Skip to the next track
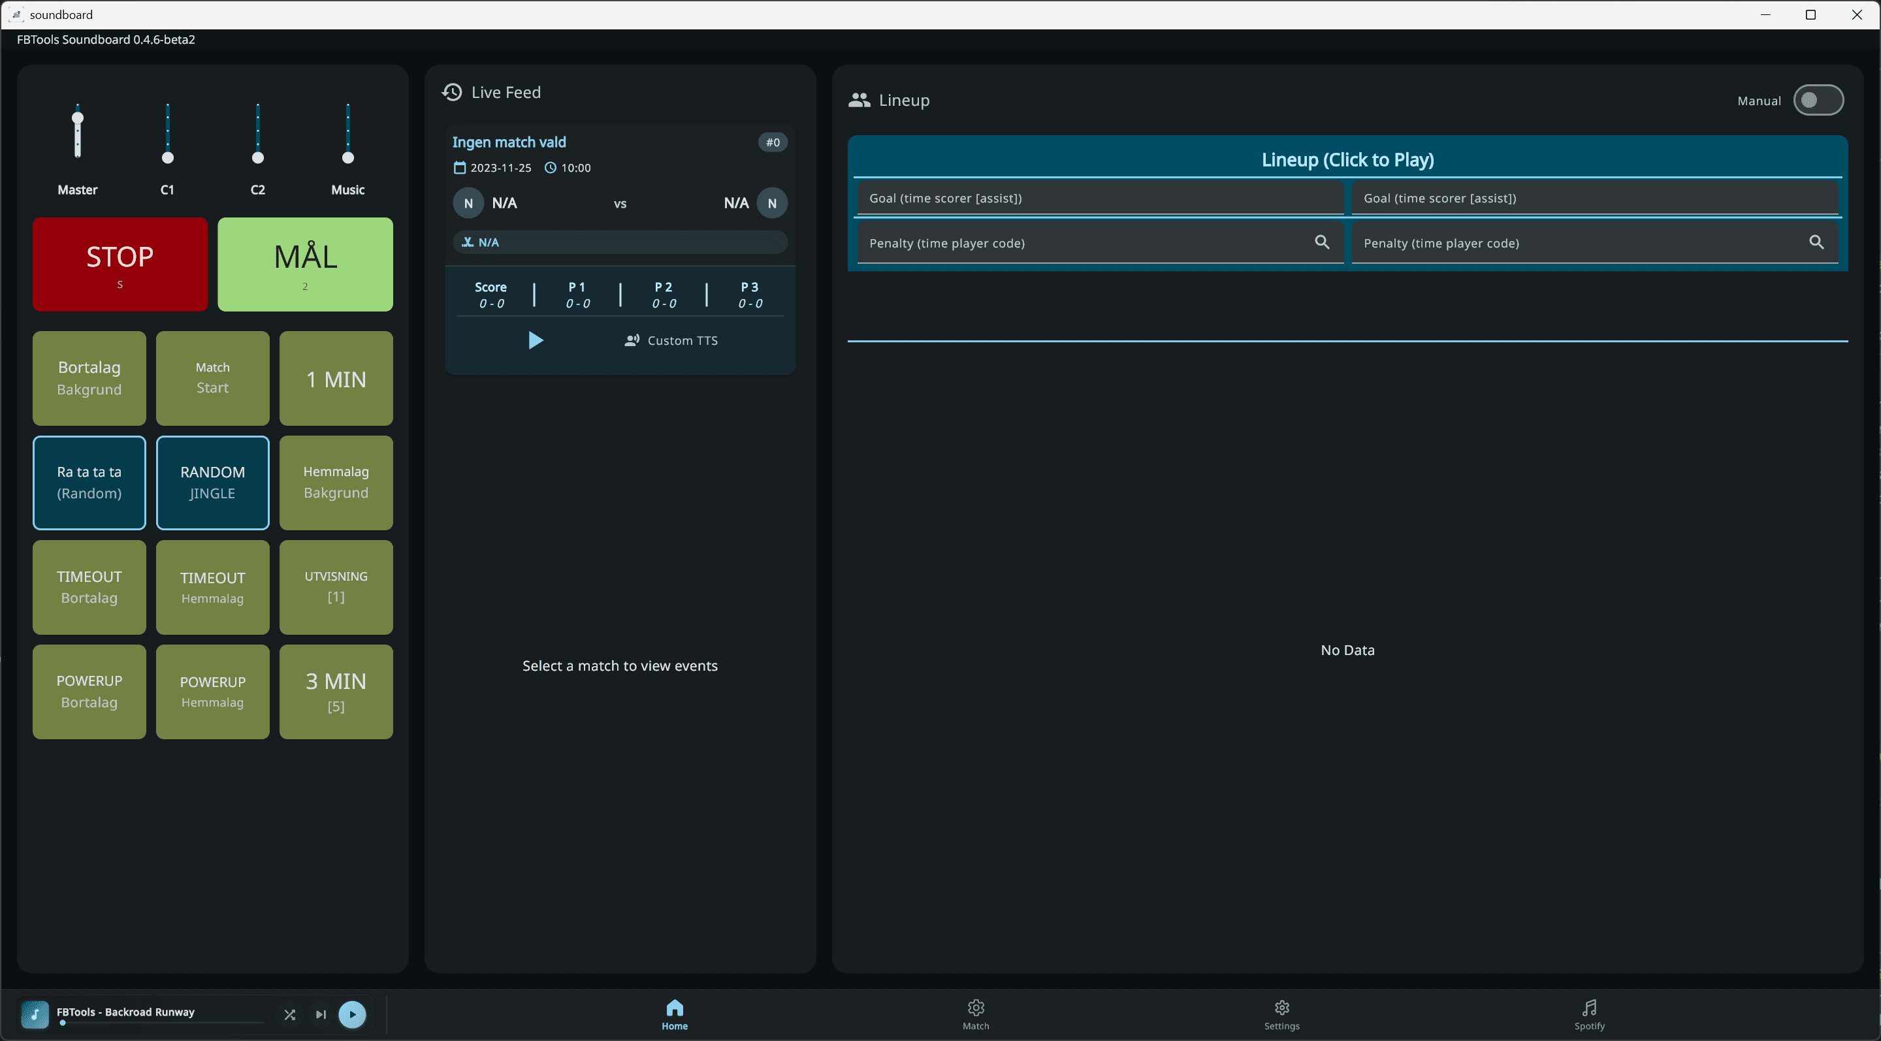This screenshot has height=1041, width=1881. pyautogui.click(x=320, y=1015)
